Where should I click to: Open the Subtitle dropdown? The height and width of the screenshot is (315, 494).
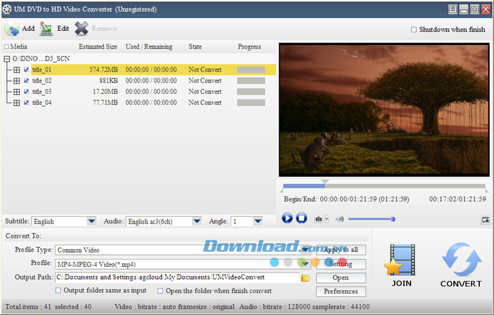click(x=91, y=221)
